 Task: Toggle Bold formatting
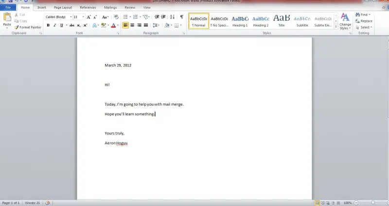click(x=48, y=25)
